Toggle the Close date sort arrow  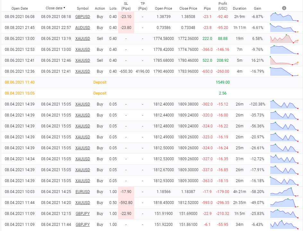coord(64,8)
